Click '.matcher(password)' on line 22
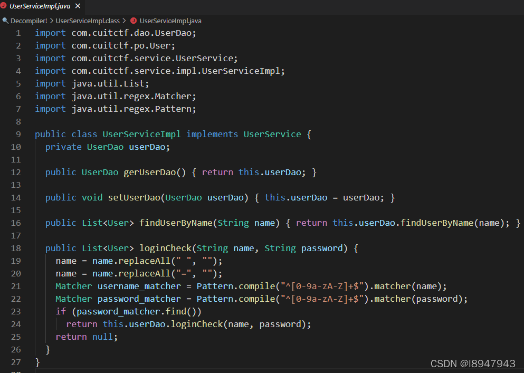This screenshot has width=524, height=373. (x=416, y=299)
